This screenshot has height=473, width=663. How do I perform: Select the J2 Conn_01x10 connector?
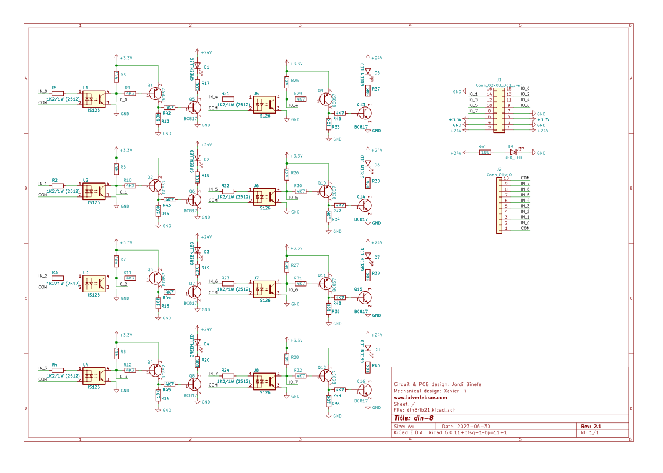(499, 205)
